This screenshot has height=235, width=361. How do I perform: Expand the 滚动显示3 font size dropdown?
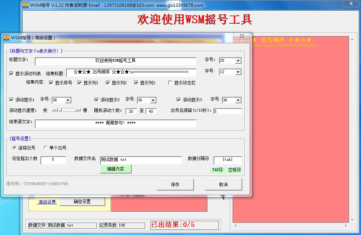pyautogui.click(x=238, y=100)
